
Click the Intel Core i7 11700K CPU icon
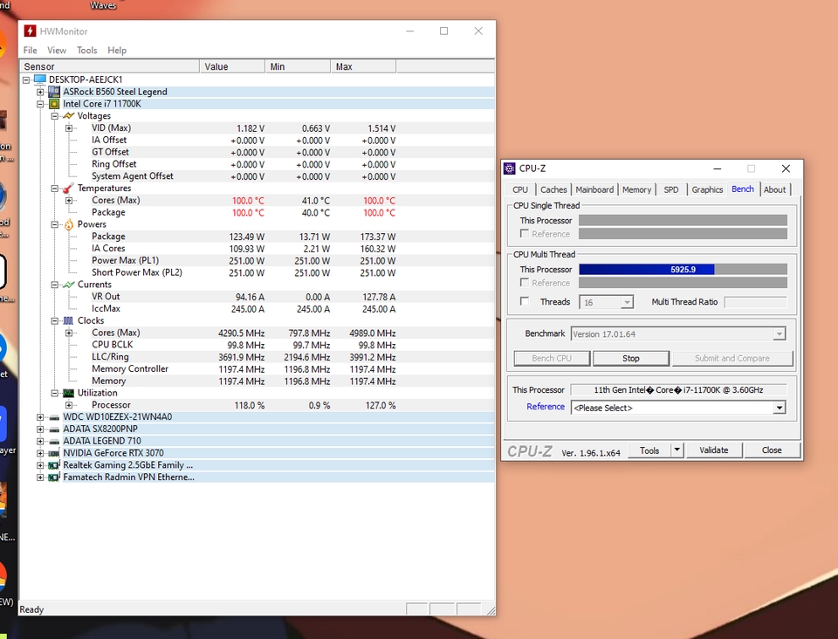(54, 104)
